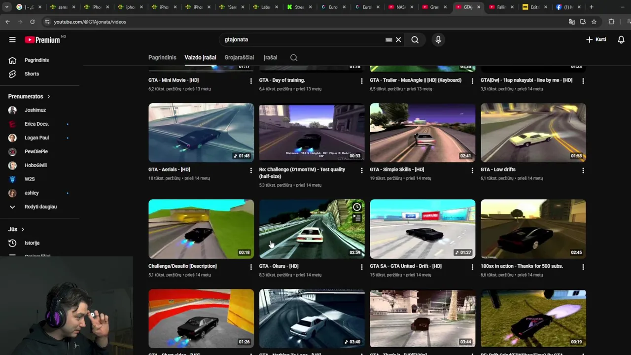Image resolution: width=631 pixels, height=355 pixels.
Task: Click the browser back arrow
Action: point(7,22)
